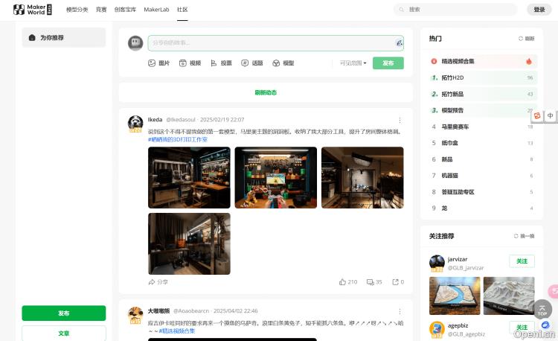558x341 pixels.
Task: Click the MakerWorld logo
Action: [33, 10]
